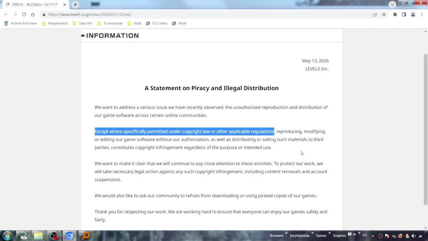Open the browser home page
Image resolution: width=428 pixels, height=241 pixels.
33,14
